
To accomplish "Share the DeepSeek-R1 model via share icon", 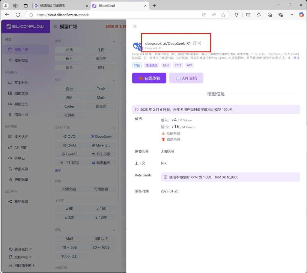I will [x=200, y=43].
